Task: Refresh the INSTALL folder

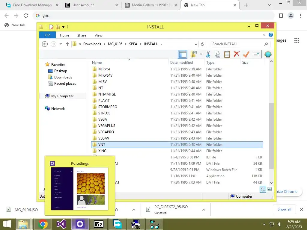Action: (202, 44)
